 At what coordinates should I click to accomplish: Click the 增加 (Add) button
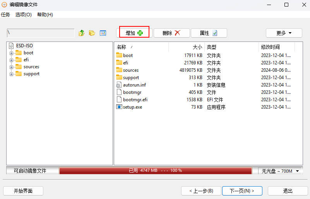134,33
